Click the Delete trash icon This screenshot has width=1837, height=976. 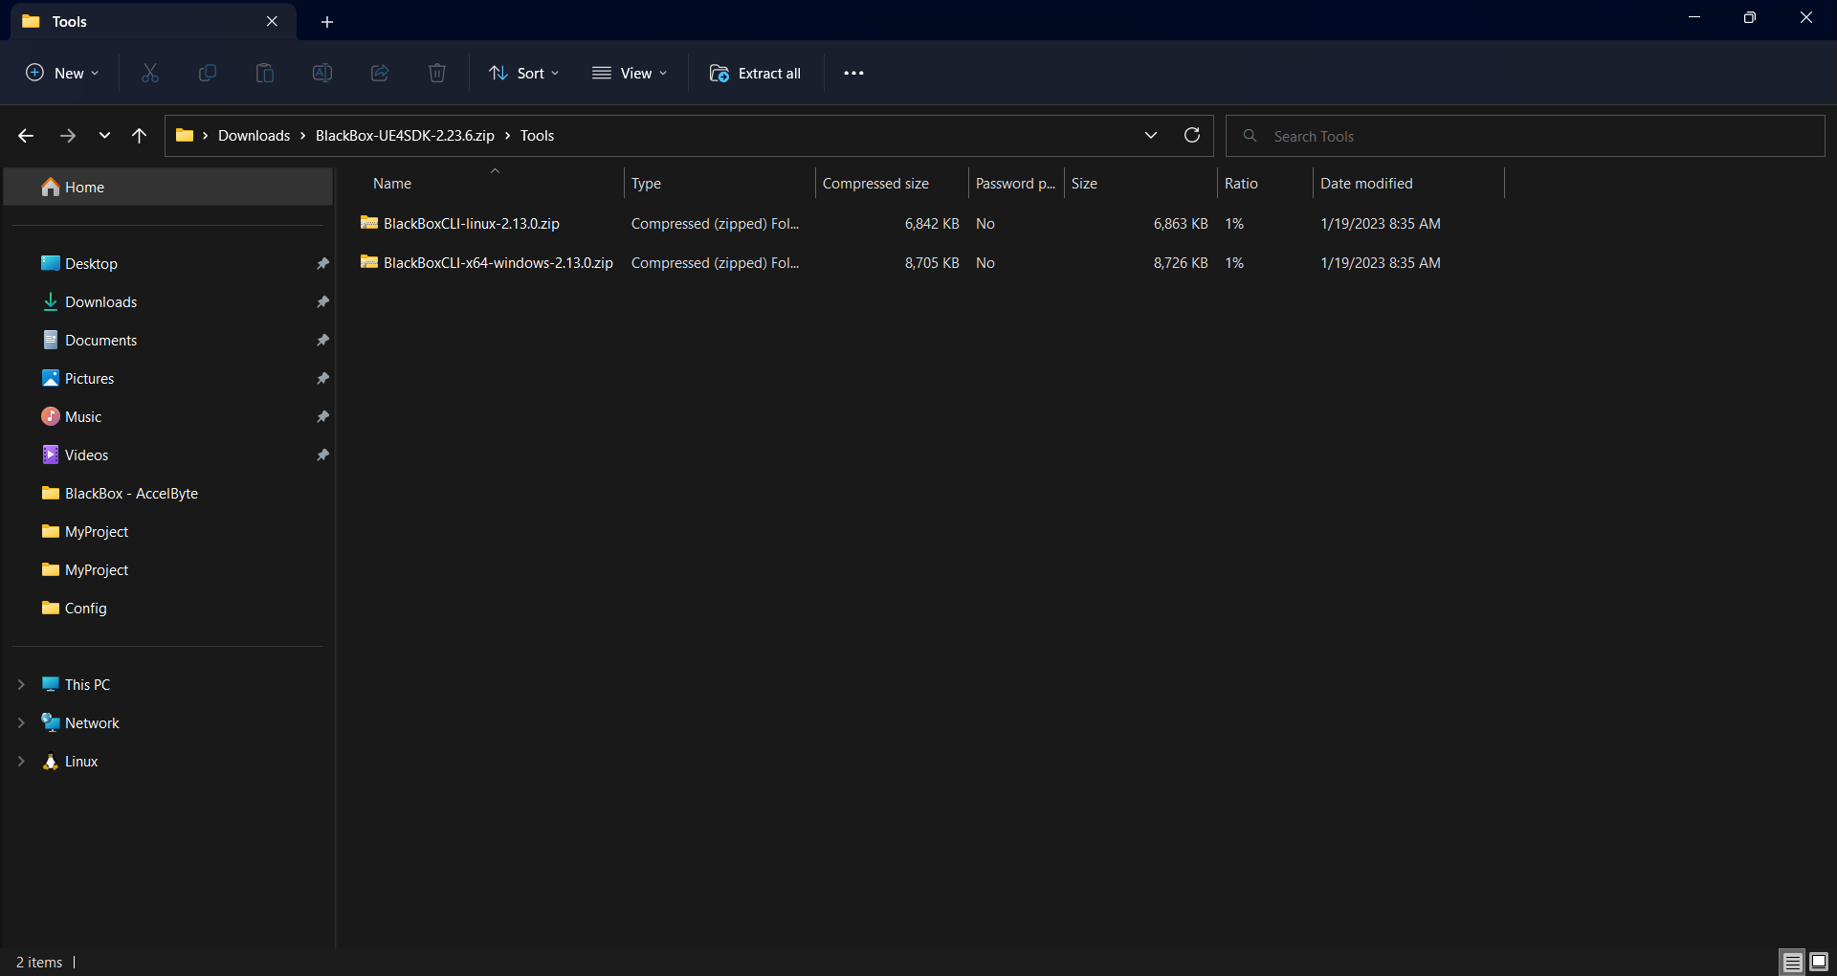(437, 73)
